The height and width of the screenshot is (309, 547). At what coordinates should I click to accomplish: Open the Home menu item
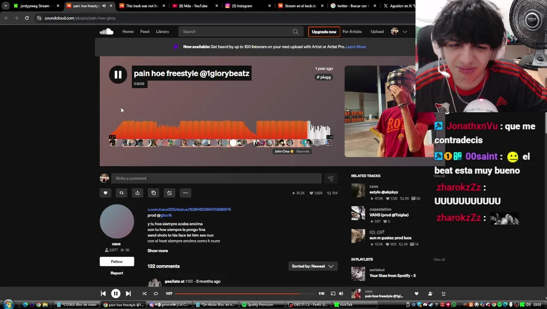(x=128, y=31)
